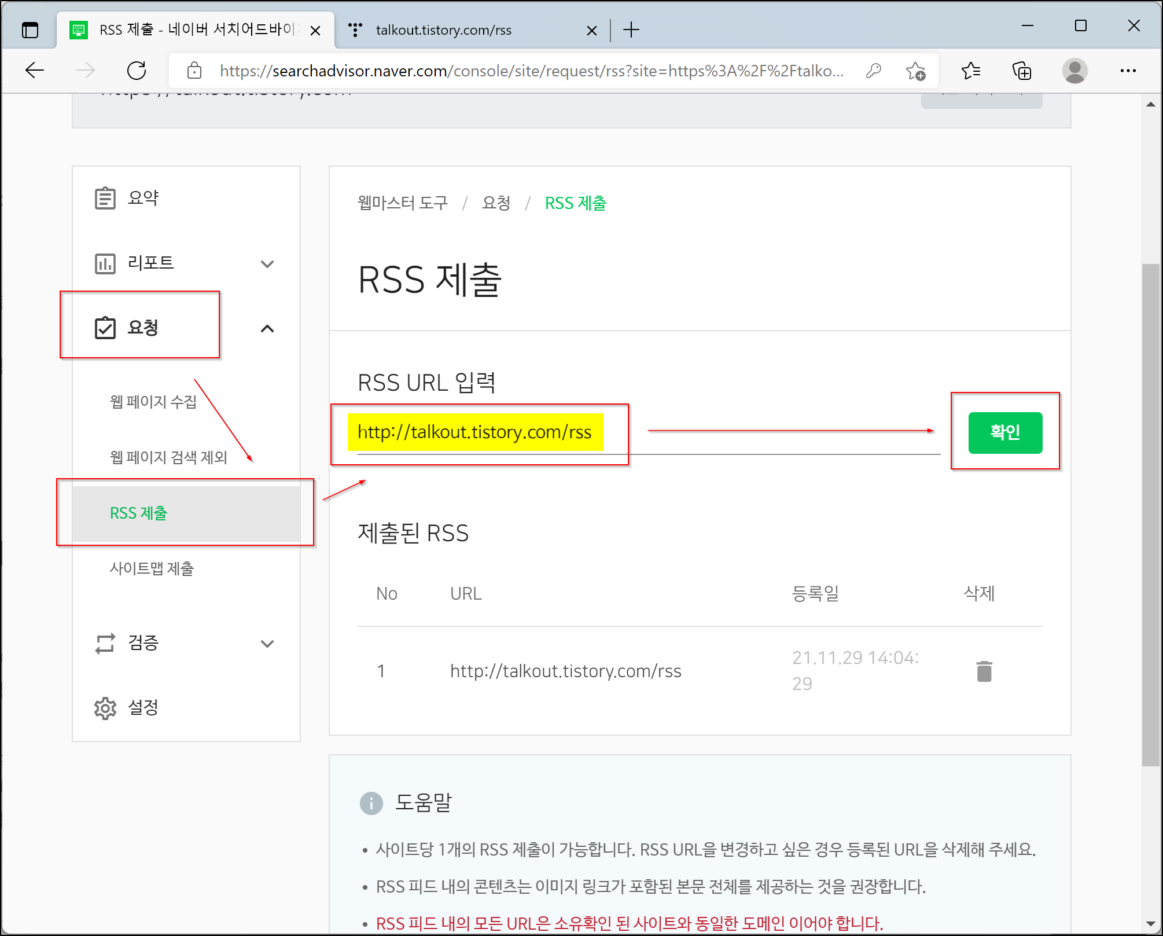The image size is (1163, 936).
Task: Open 웹 페이지 수집 submenu item
Action: coord(153,402)
